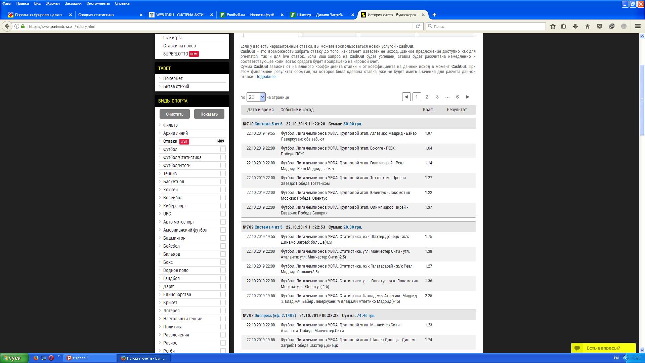The height and width of the screenshot is (363, 645).
Task: Tick the Теннис checkbox
Action: tap(223, 173)
